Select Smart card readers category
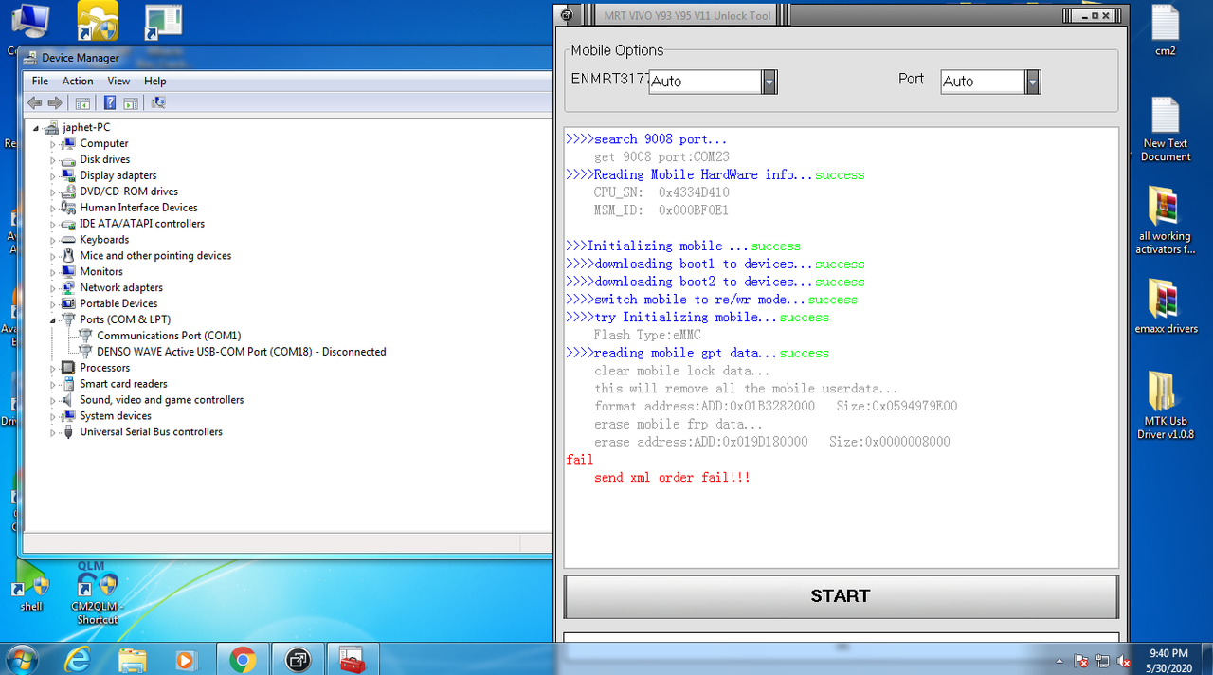 pos(123,384)
